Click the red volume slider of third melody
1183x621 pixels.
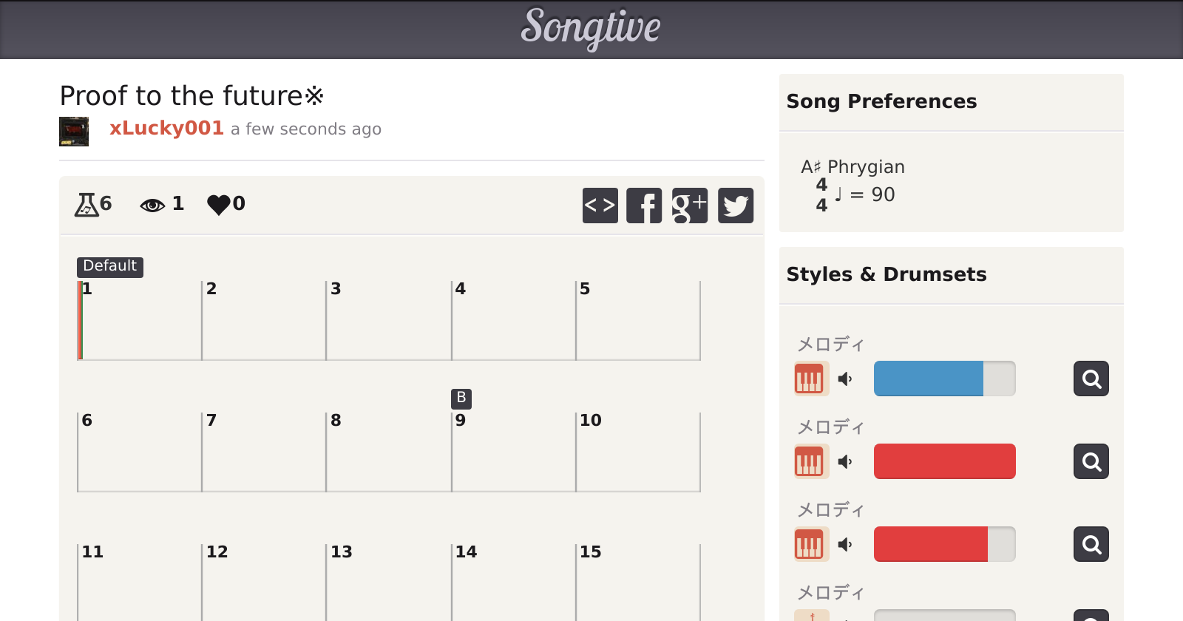tap(944, 544)
